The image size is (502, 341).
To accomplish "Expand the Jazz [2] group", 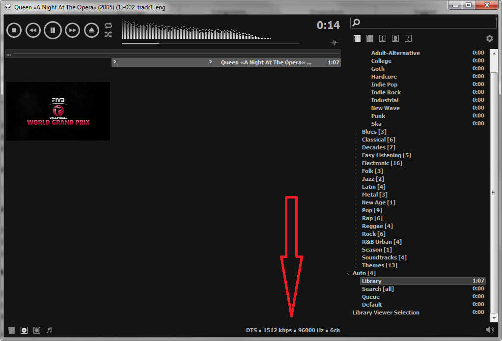I will (x=356, y=179).
